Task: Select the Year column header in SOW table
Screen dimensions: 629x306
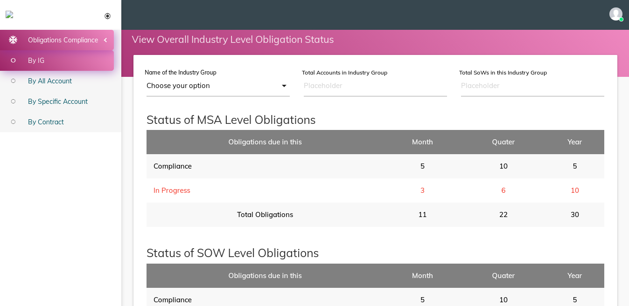Action: click(x=574, y=276)
